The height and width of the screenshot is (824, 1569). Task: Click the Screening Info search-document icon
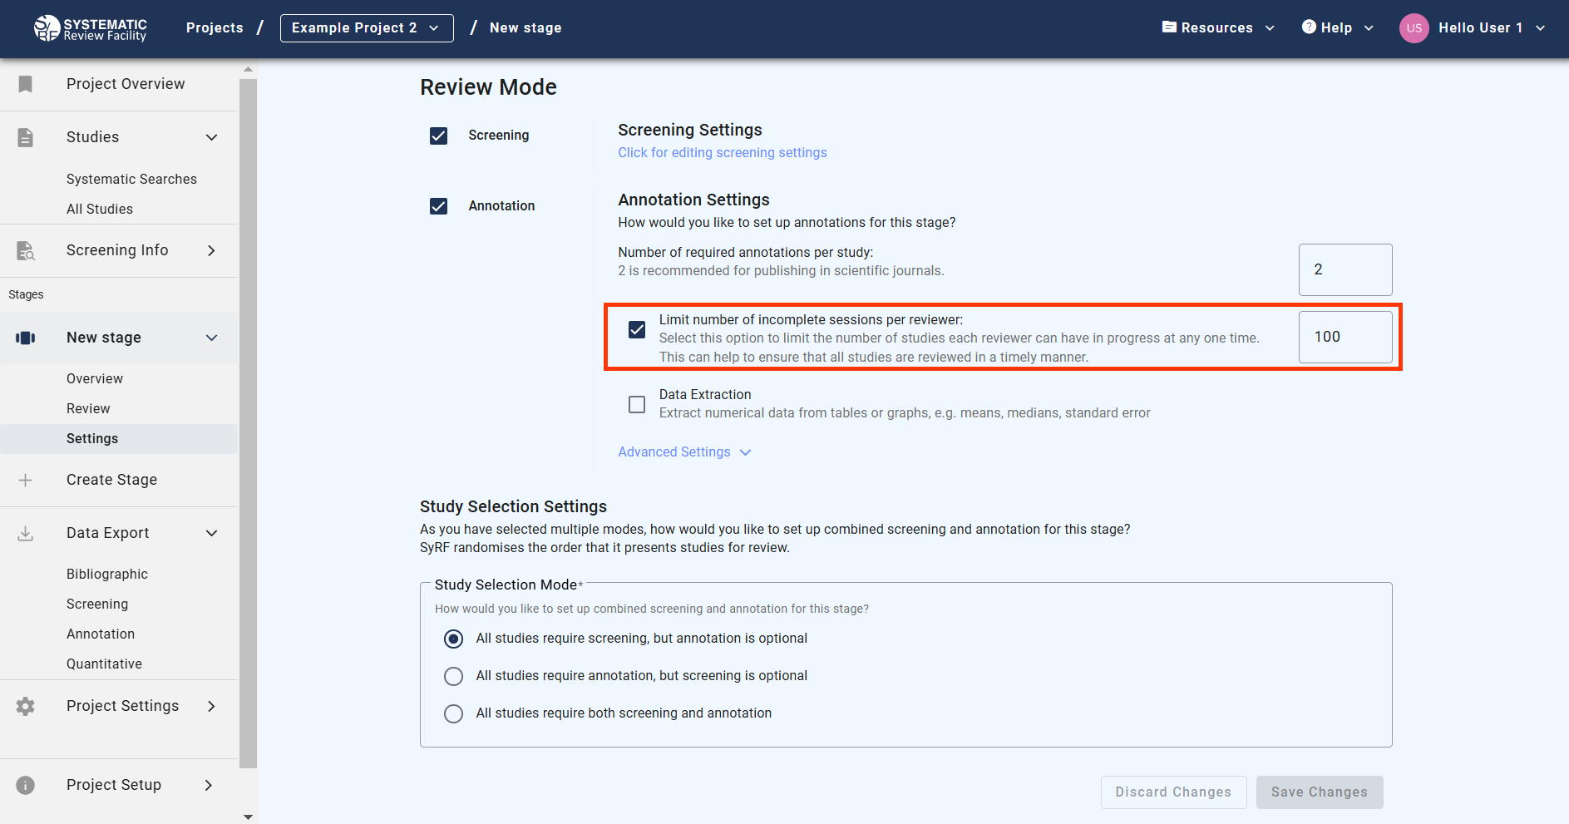point(26,250)
